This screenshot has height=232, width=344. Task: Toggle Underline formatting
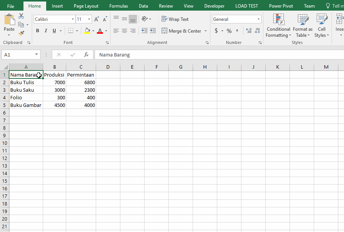coord(54,31)
